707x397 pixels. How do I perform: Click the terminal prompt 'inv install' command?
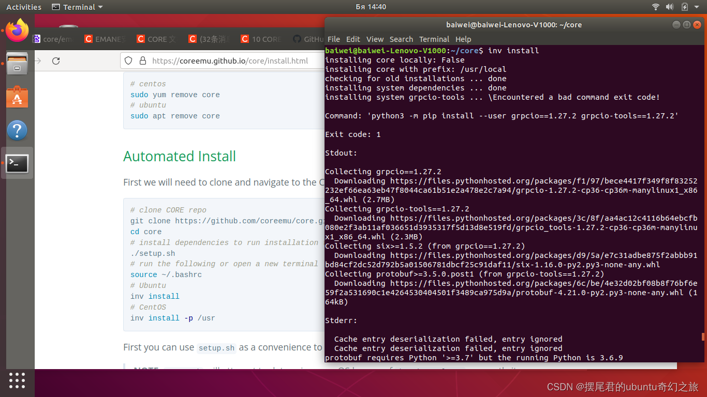pos(513,51)
